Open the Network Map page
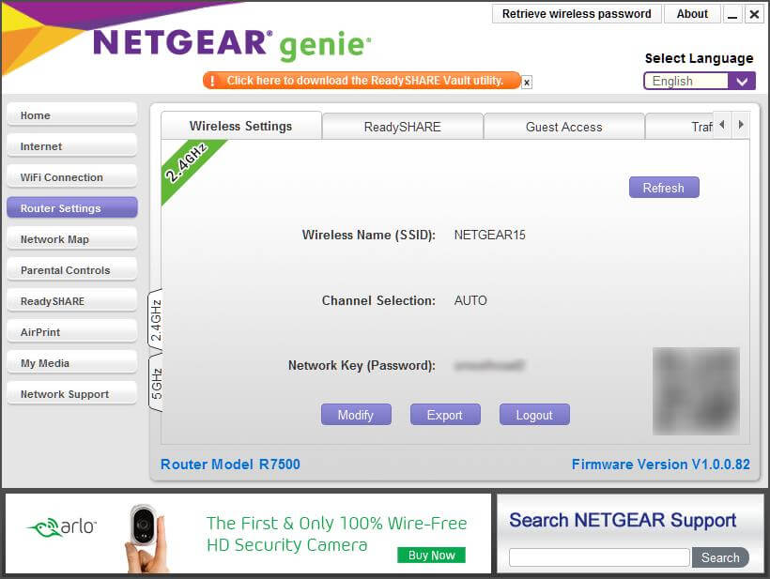This screenshot has height=579, width=770. click(x=72, y=239)
